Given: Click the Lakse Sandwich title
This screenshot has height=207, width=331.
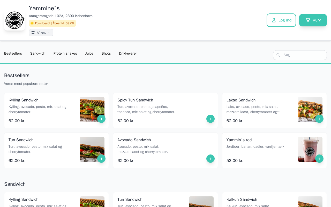Looking at the screenshot, I should [x=241, y=100].
